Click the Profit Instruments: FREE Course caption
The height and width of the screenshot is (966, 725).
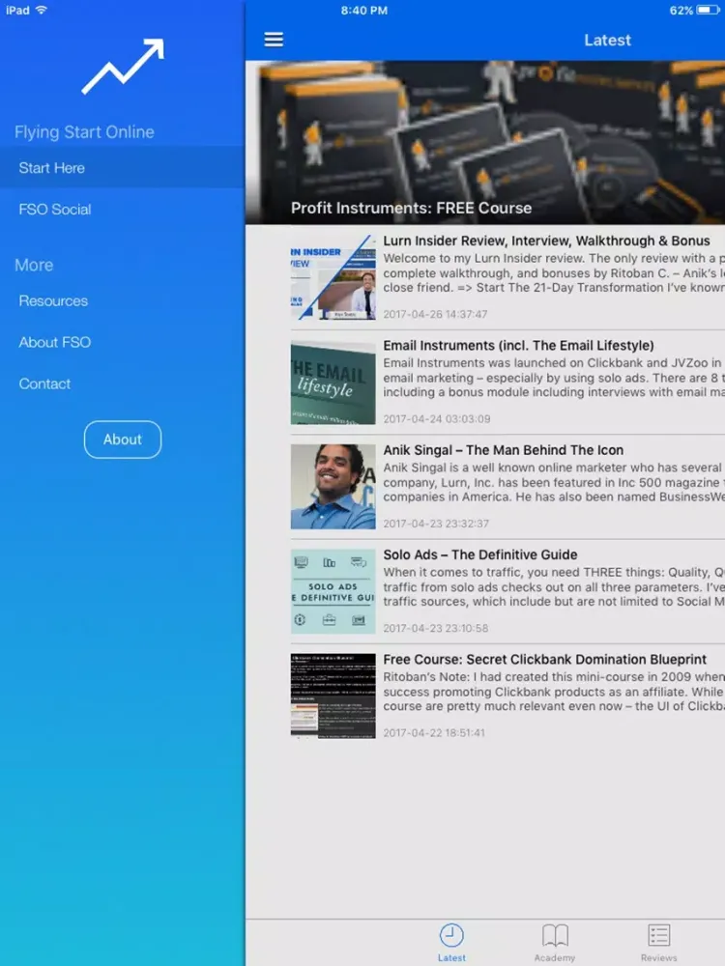tap(411, 209)
